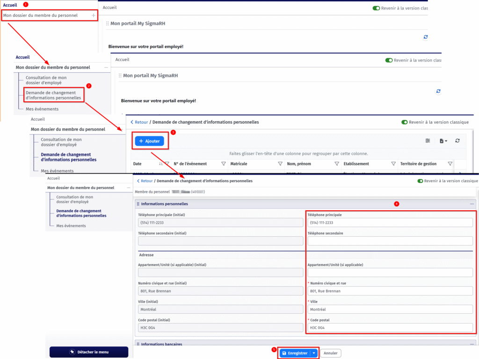Click the Annuler button
479x359 pixels.
pos(331,353)
